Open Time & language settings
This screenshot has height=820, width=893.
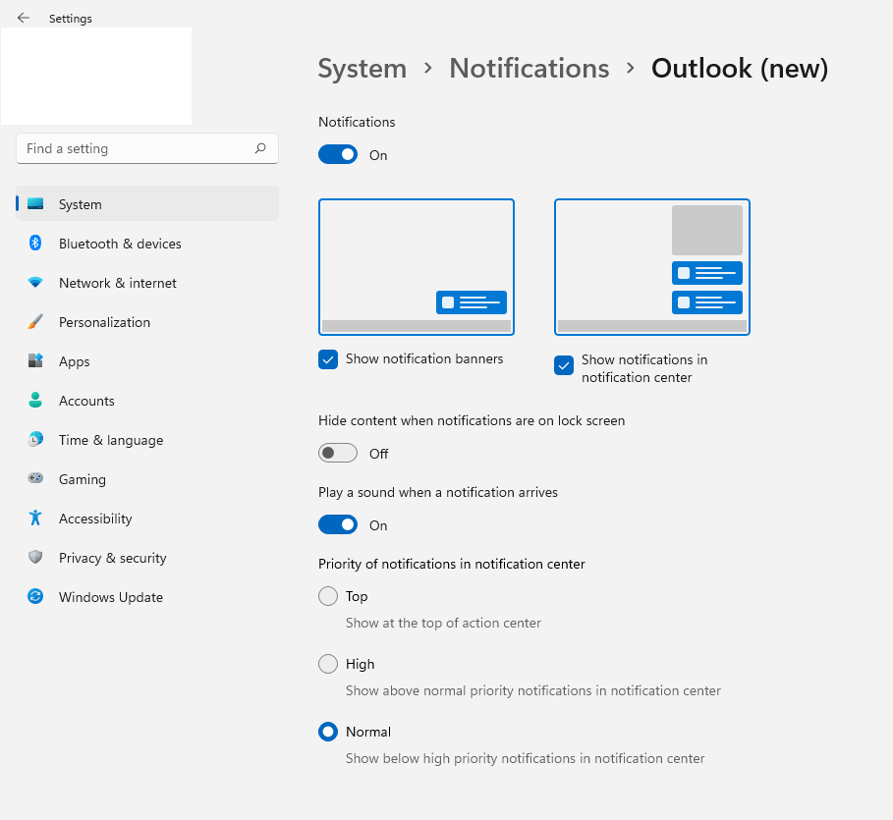coord(110,440)
